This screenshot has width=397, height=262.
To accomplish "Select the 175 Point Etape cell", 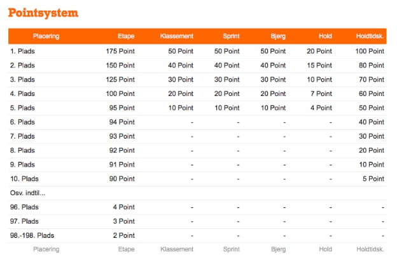I will point(120,51).
